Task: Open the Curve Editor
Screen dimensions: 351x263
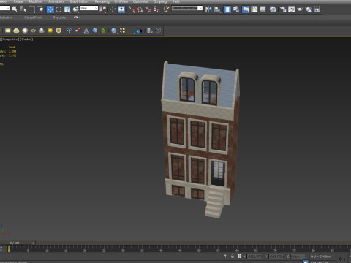Action: click(254, 9)
